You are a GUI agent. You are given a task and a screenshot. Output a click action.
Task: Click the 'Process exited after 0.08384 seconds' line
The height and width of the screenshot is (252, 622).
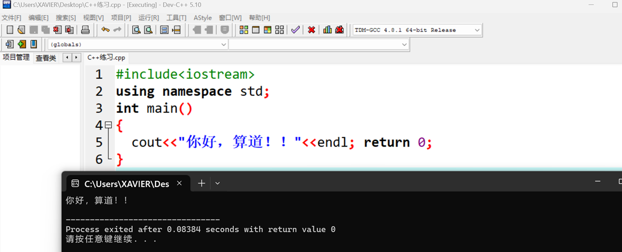coord(200,229)
